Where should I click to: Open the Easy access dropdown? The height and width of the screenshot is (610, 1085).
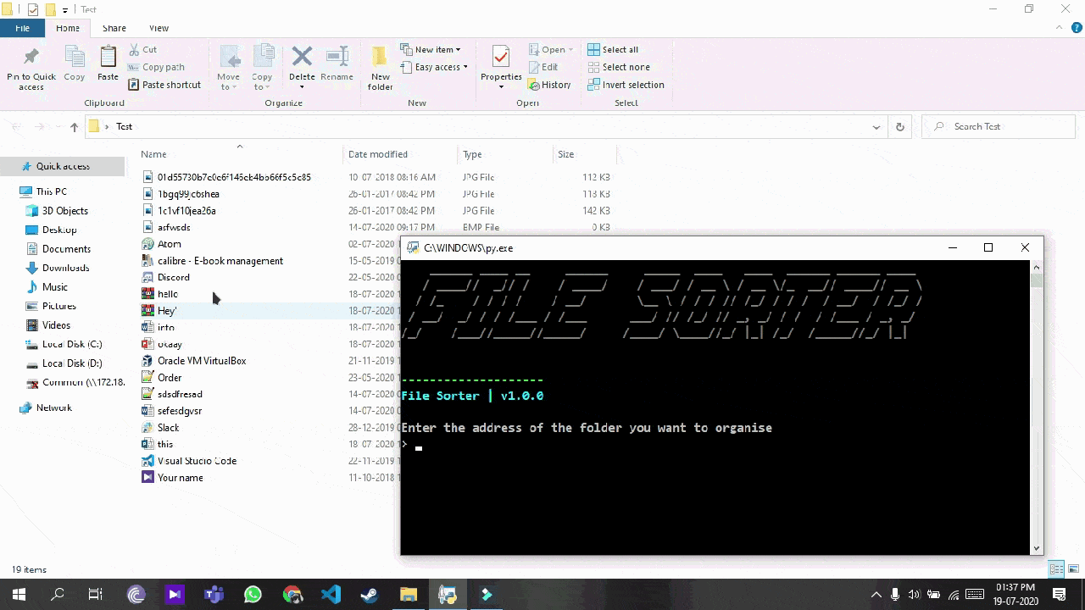pyautogui.click(x=433, y=67)
